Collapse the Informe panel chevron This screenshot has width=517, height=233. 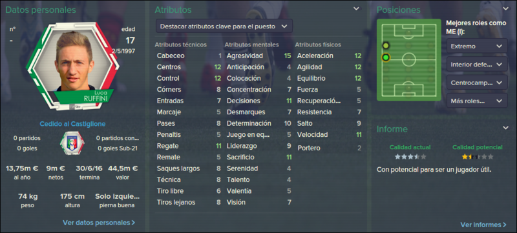coord(506,128)
